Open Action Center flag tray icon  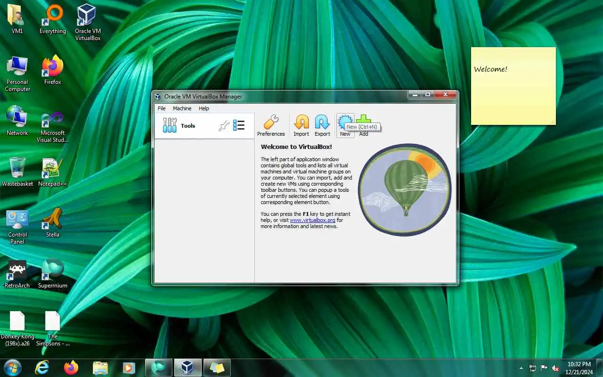click(544, 368)
